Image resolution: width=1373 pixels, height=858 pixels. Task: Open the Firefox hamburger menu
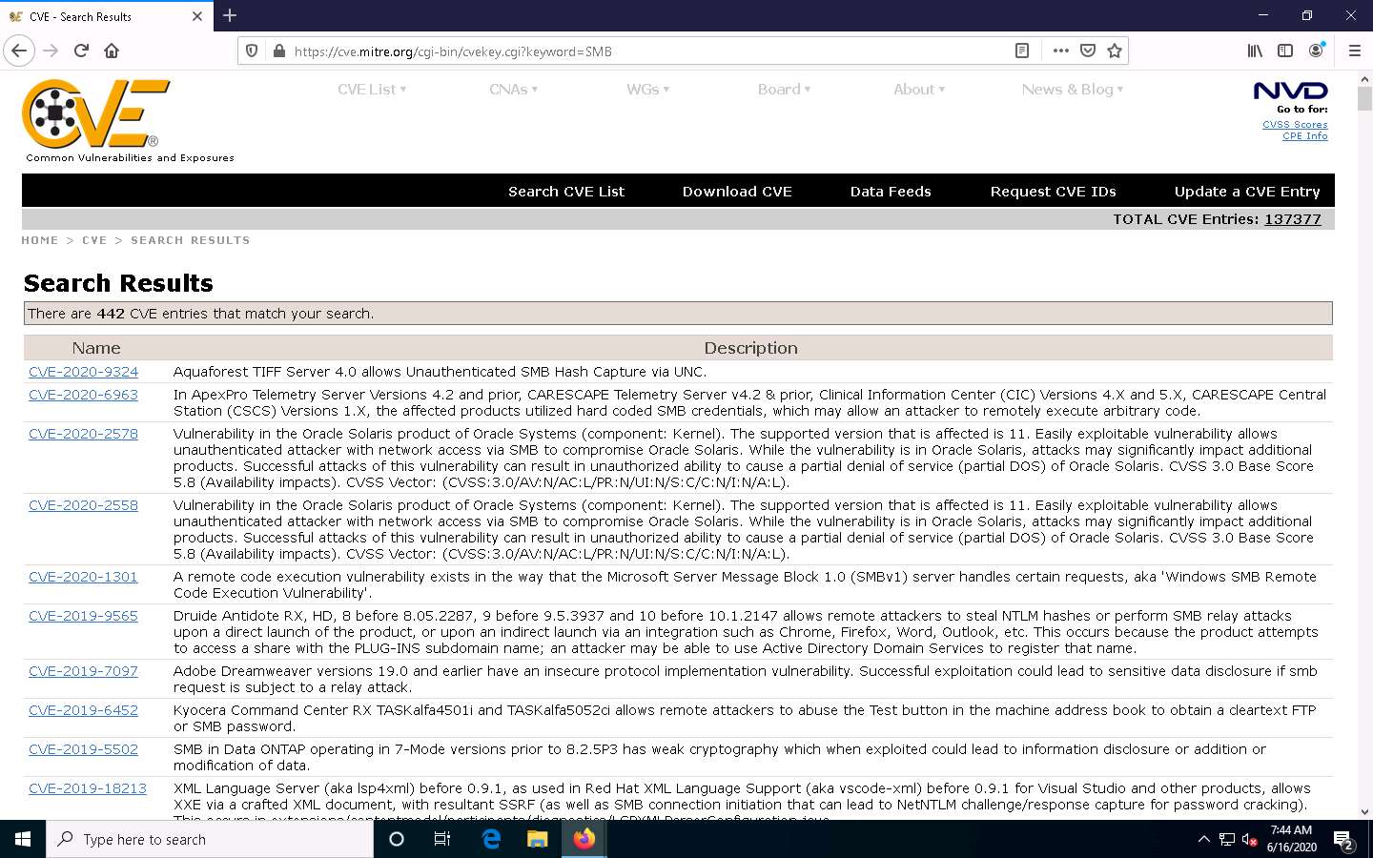(1354, 51)
